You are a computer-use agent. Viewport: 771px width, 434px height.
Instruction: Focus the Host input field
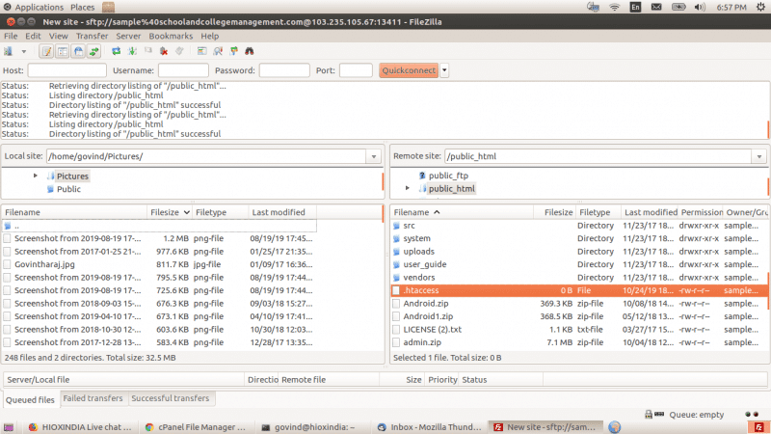pyautogui.click(x=66, y=70)
